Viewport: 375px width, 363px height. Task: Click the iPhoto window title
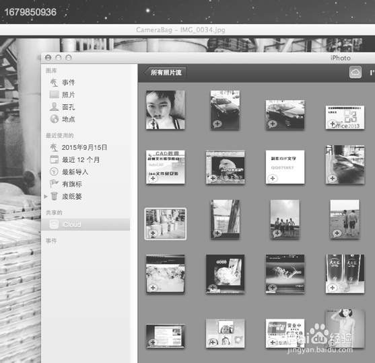pos(340,58)
